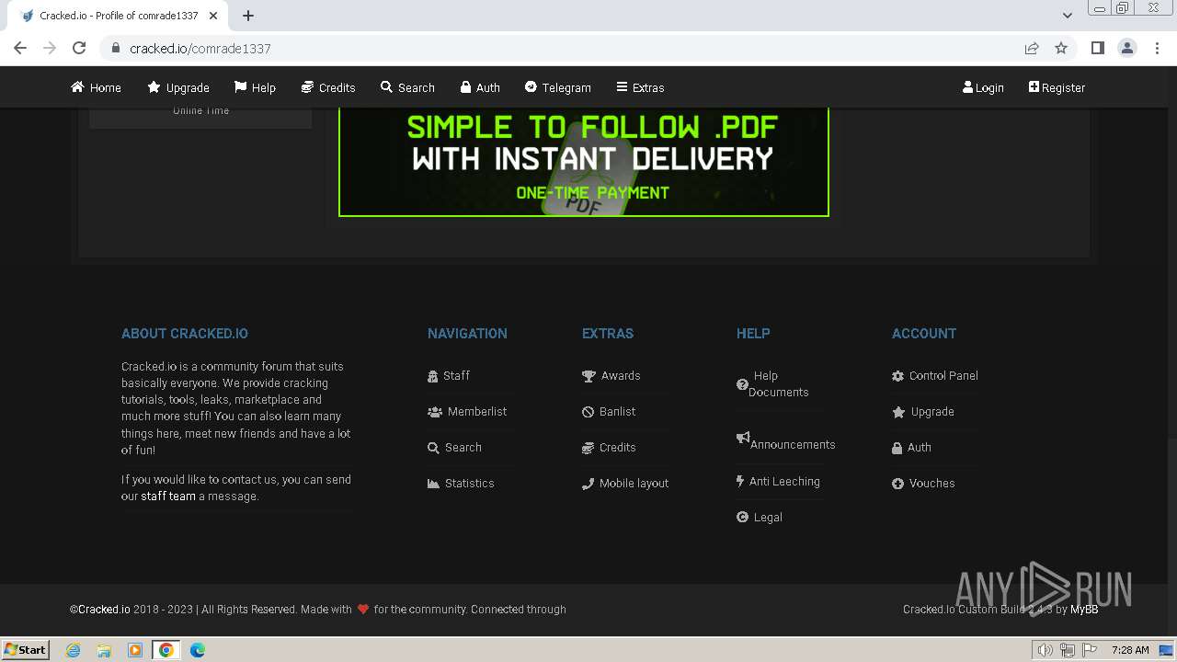1177x662 pixels.
Task: Click the Mobile layout phone icon
Action: point(588,484)
